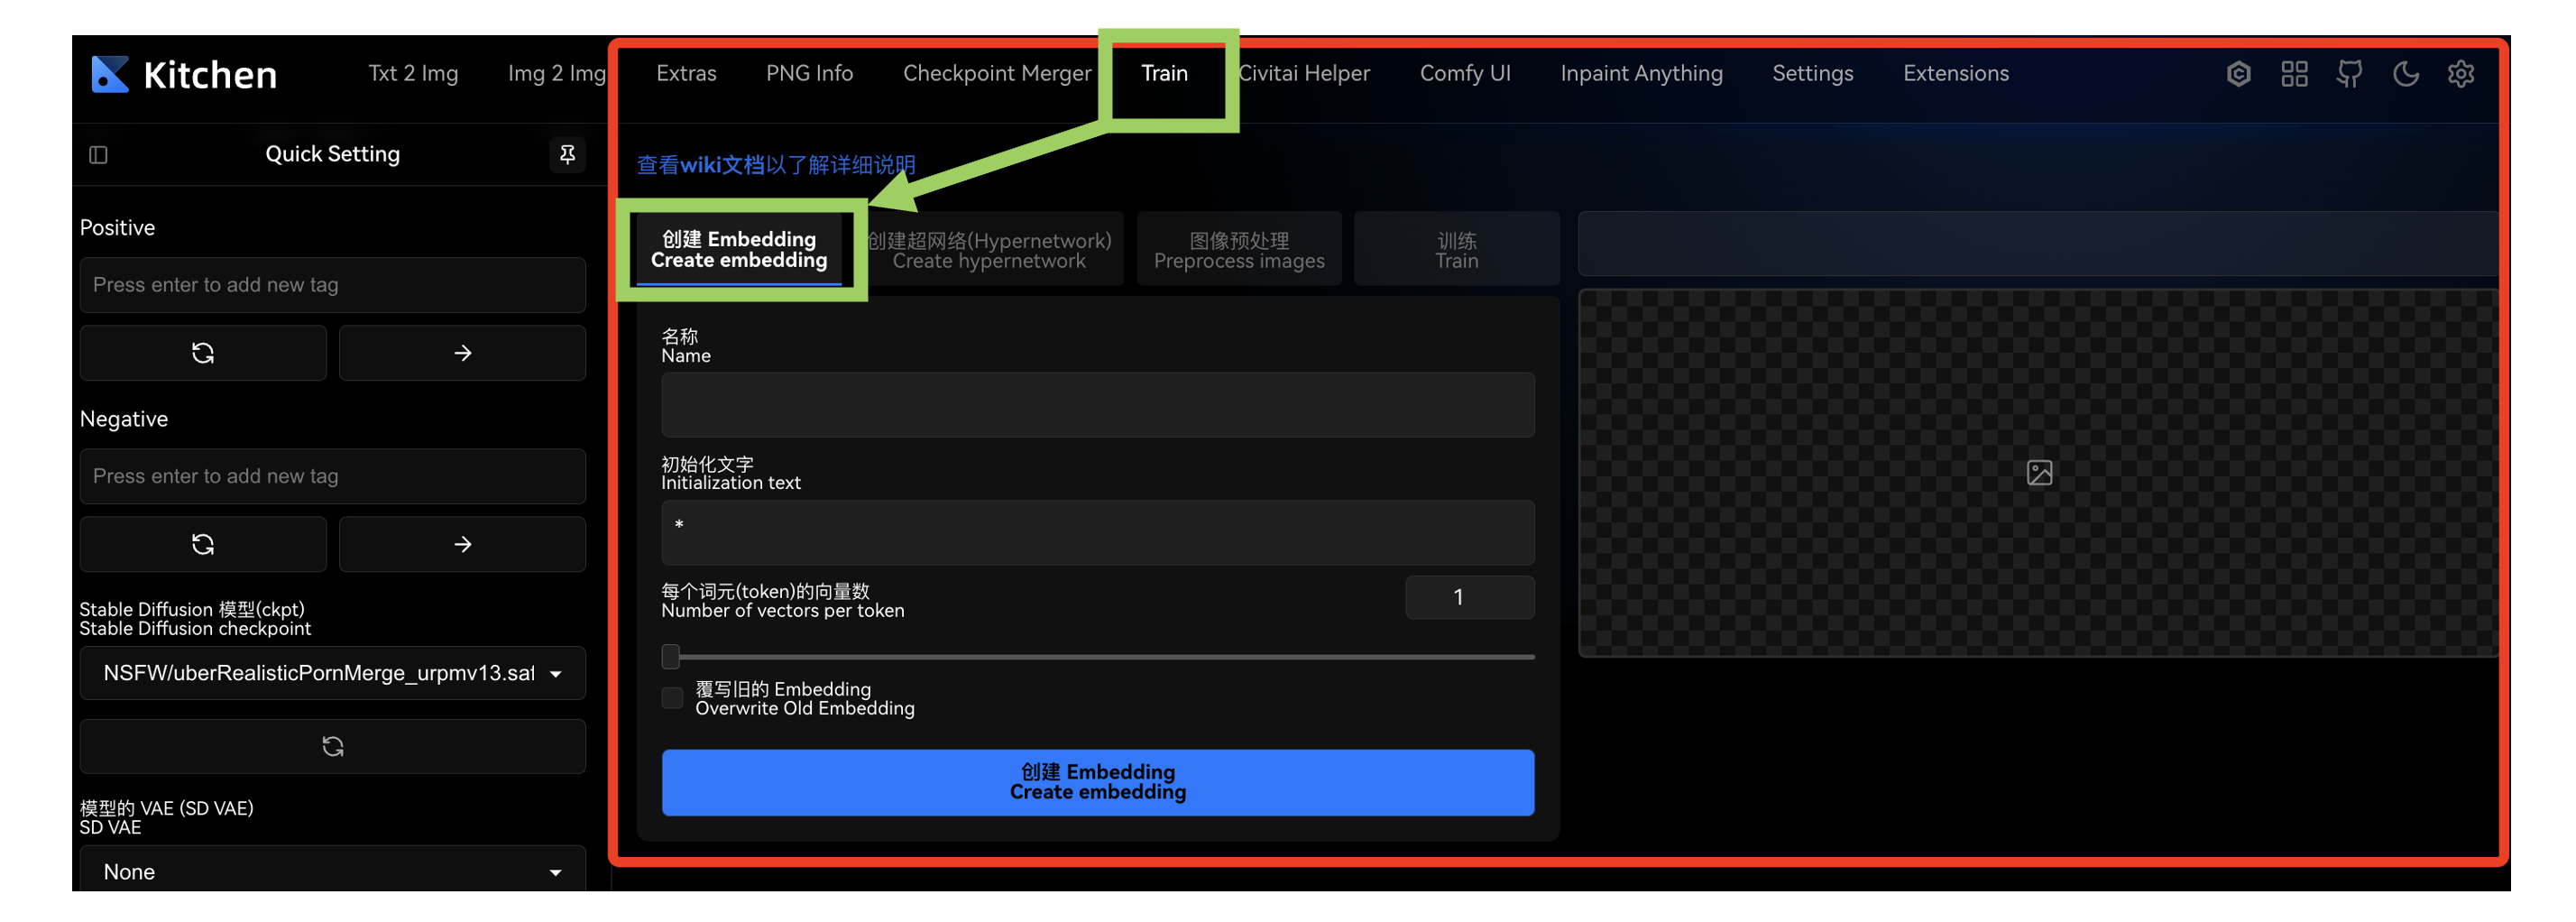
Task: Toggle dark mode with the moon icon
Action: (2406, 73)
